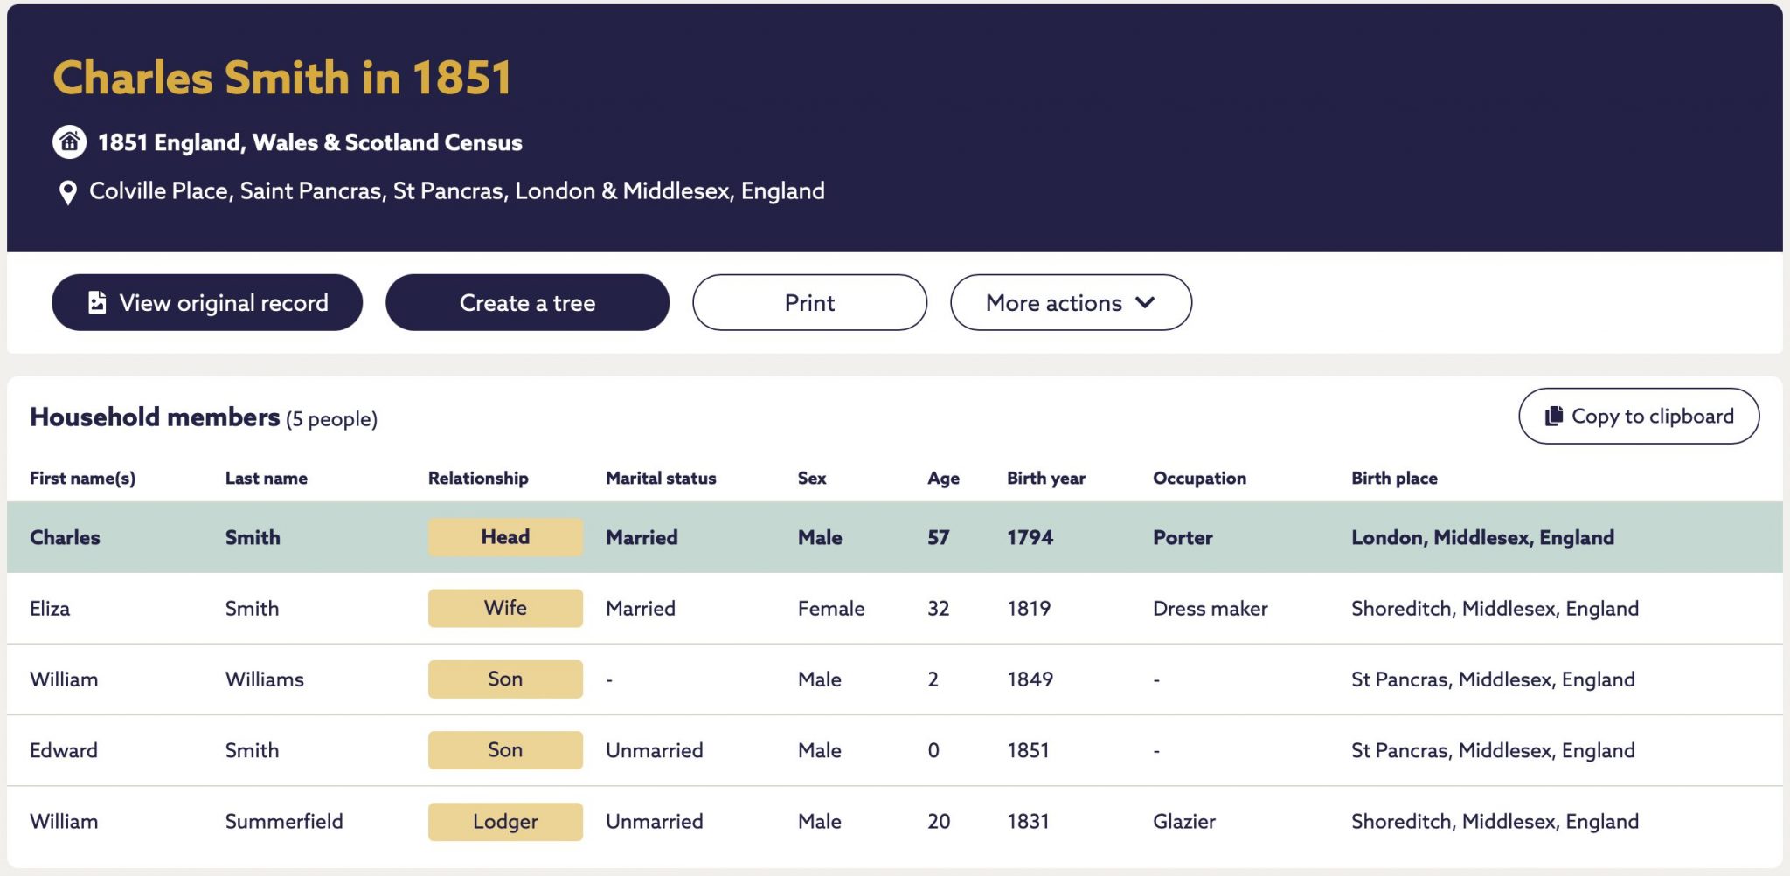The width and height of the screenshot is (1790, 876).
Task: Click birth place London, Middlesex, England
Action: (x=1482, y=537)
